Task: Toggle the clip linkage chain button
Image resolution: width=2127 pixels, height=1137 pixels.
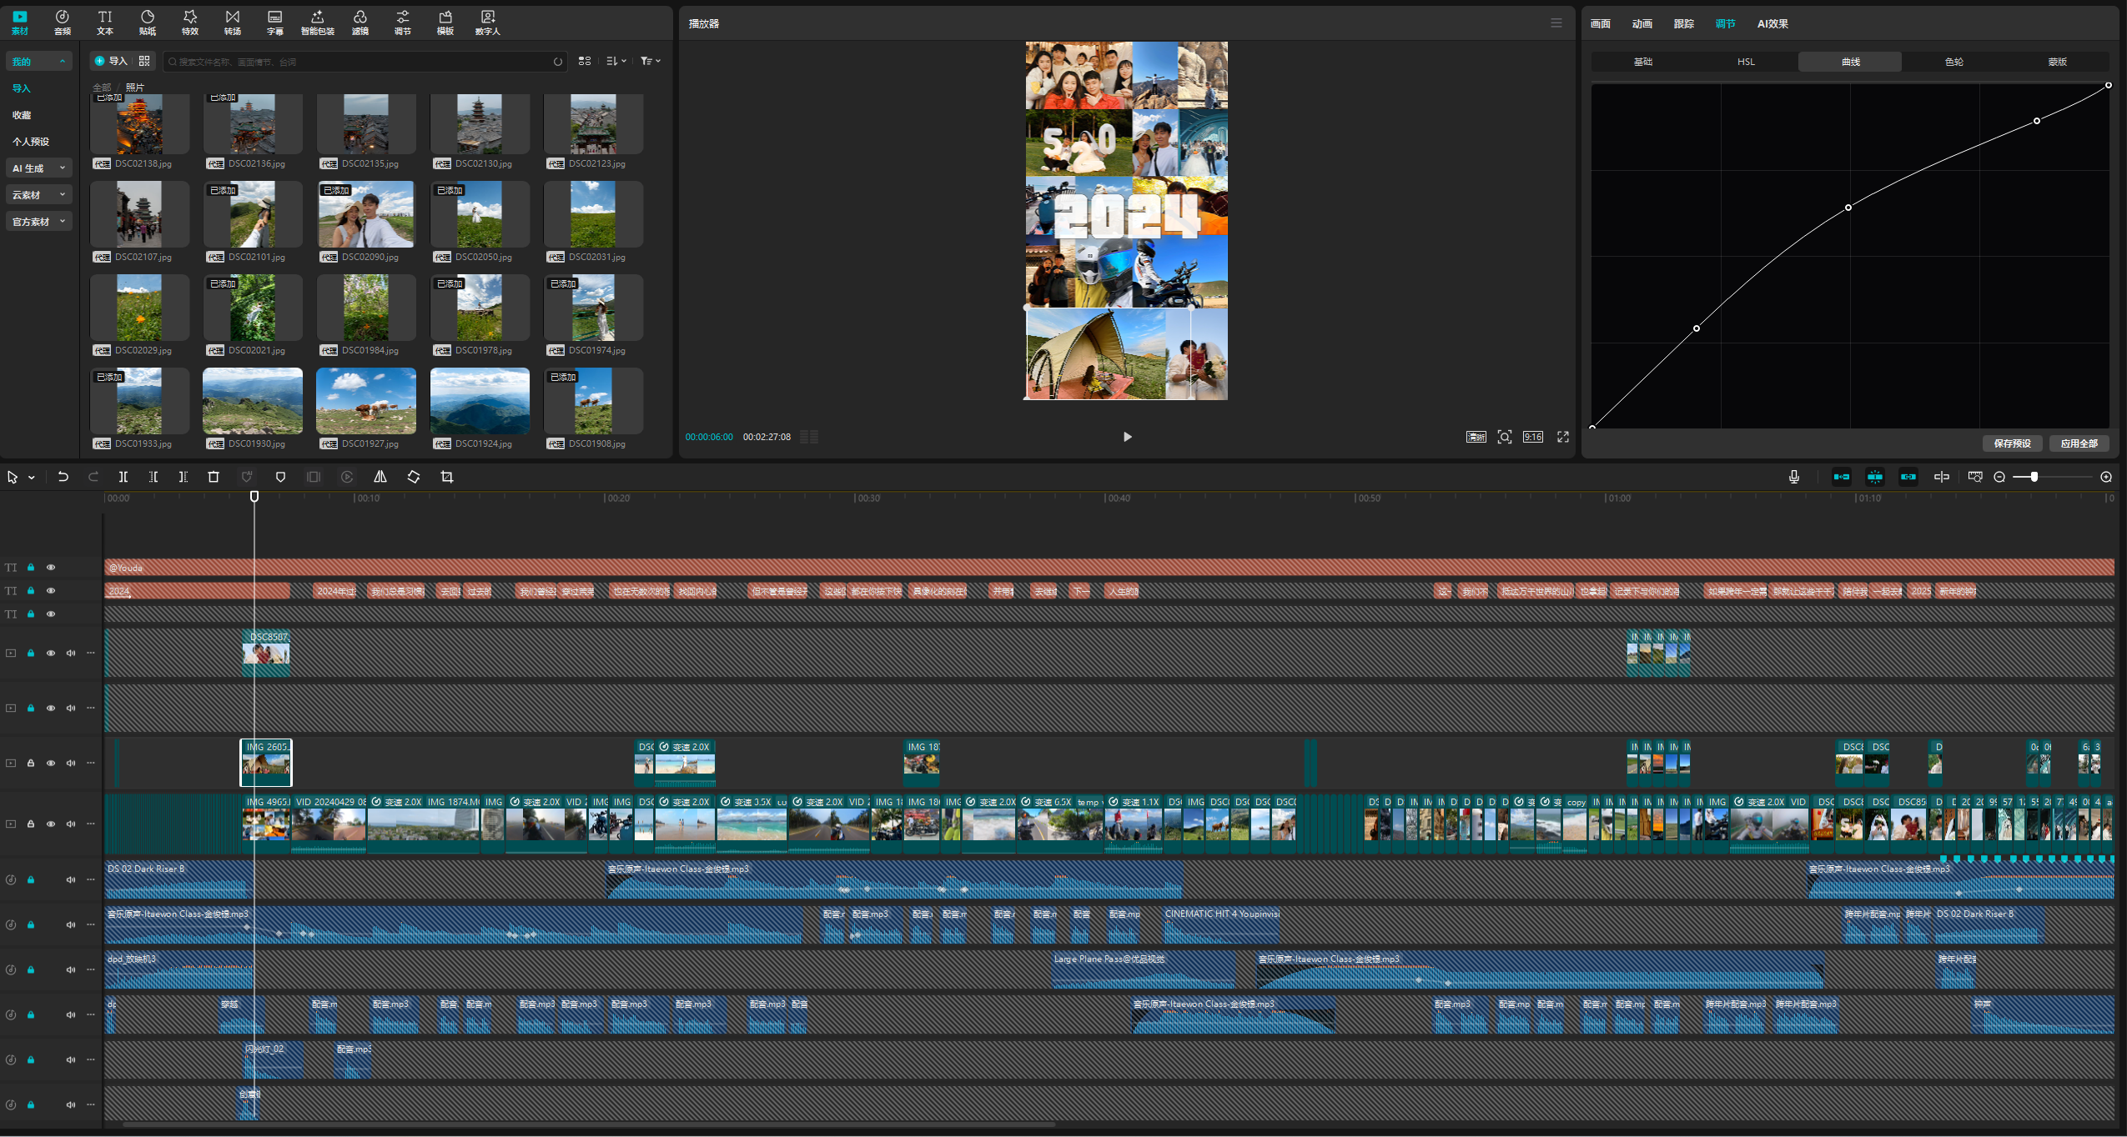Action: click(1908, 477)
